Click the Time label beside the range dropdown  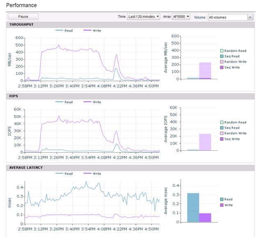(122, 16)
